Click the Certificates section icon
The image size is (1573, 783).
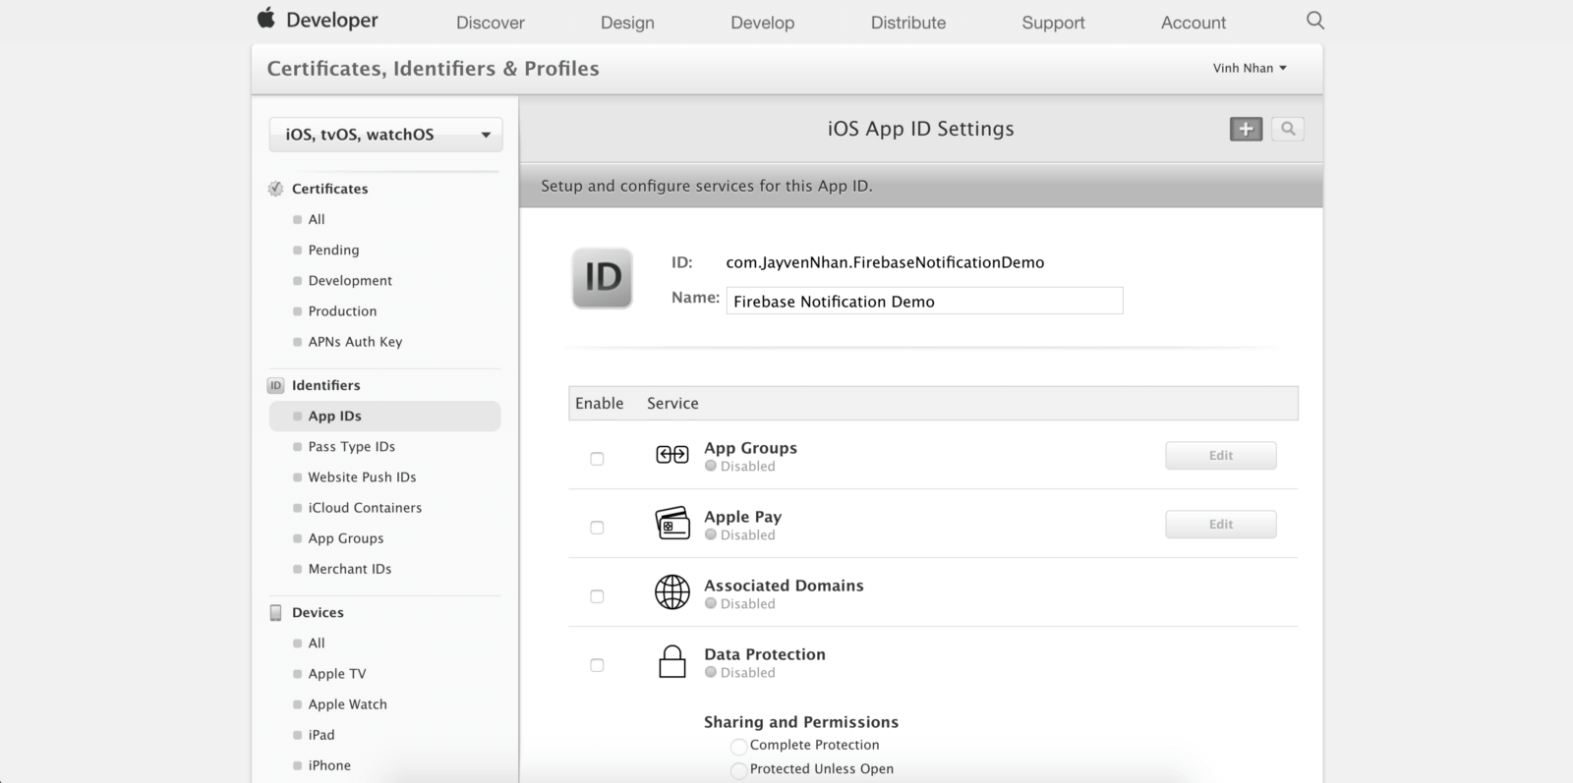[x=276, y=189]
